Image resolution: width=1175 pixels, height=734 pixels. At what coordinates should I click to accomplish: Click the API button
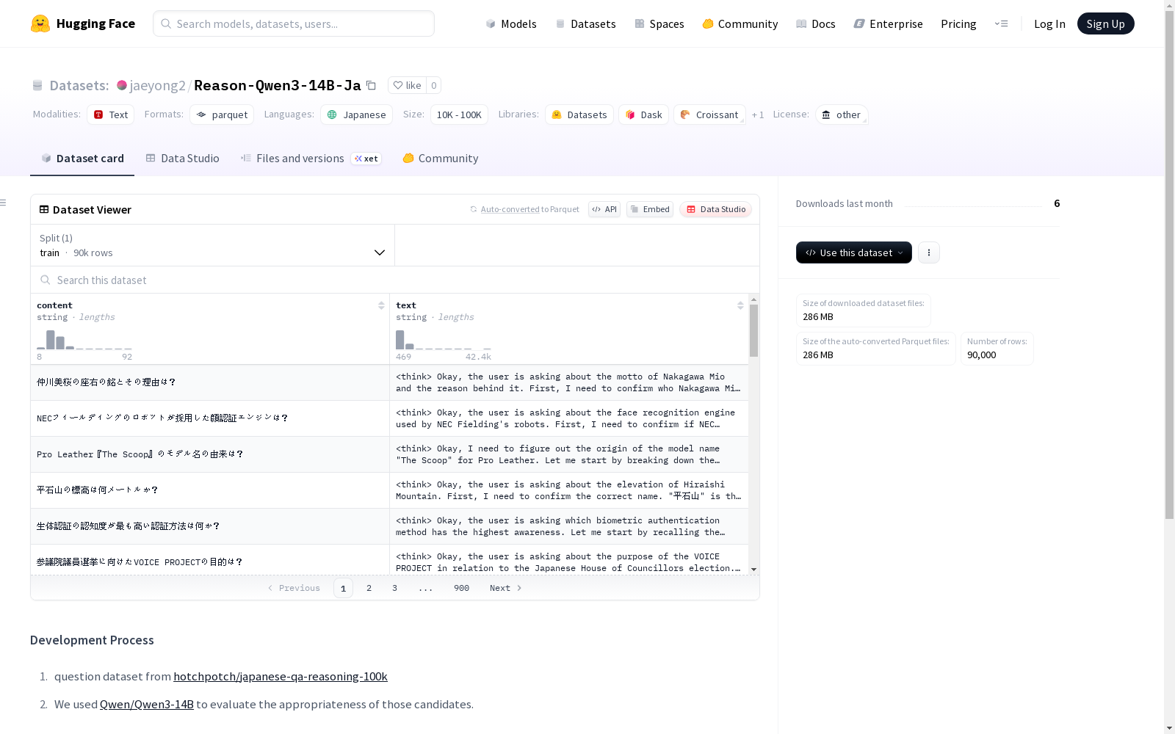point(604,209)
